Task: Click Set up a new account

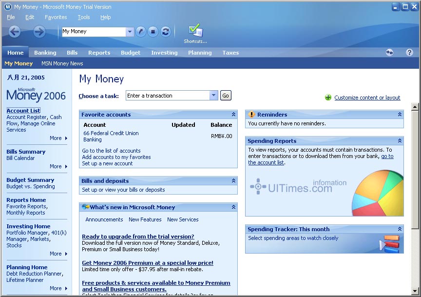Action: click(107, 163)
